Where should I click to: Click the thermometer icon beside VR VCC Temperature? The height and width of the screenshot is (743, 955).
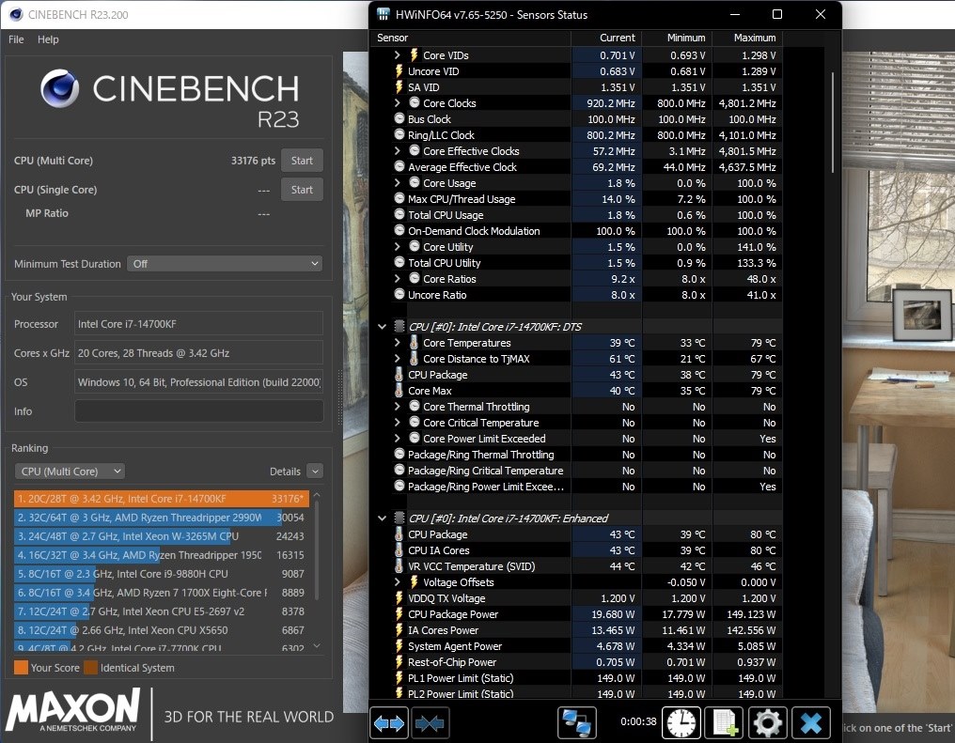[399, 565]
